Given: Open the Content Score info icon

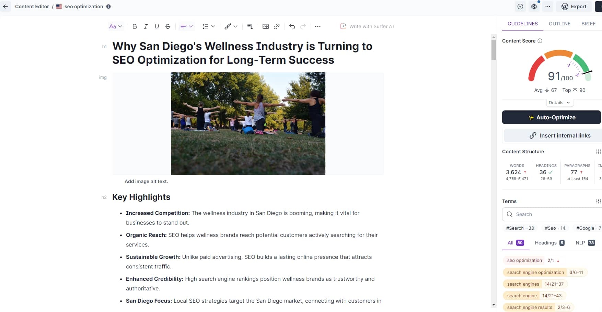Looking at the screenshot, I should point(540,41).
